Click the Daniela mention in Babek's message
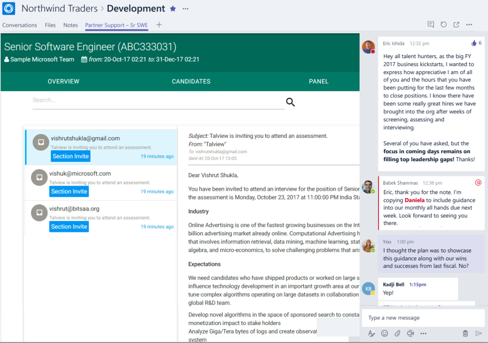 (x=414, y=200)
